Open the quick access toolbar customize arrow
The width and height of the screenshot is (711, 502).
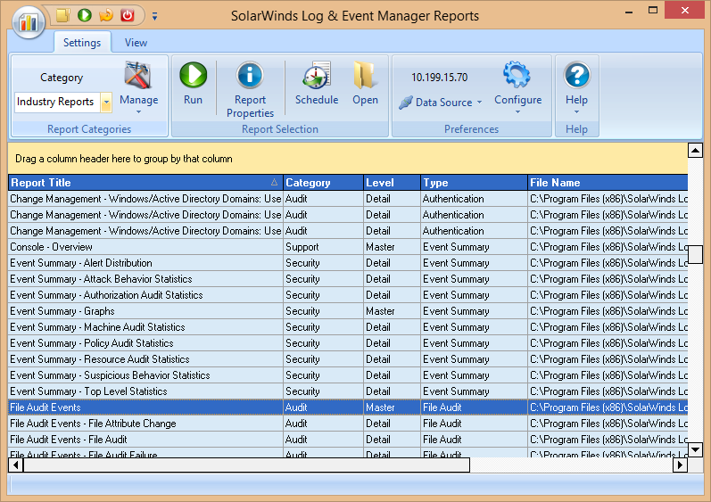click(154, 17)
